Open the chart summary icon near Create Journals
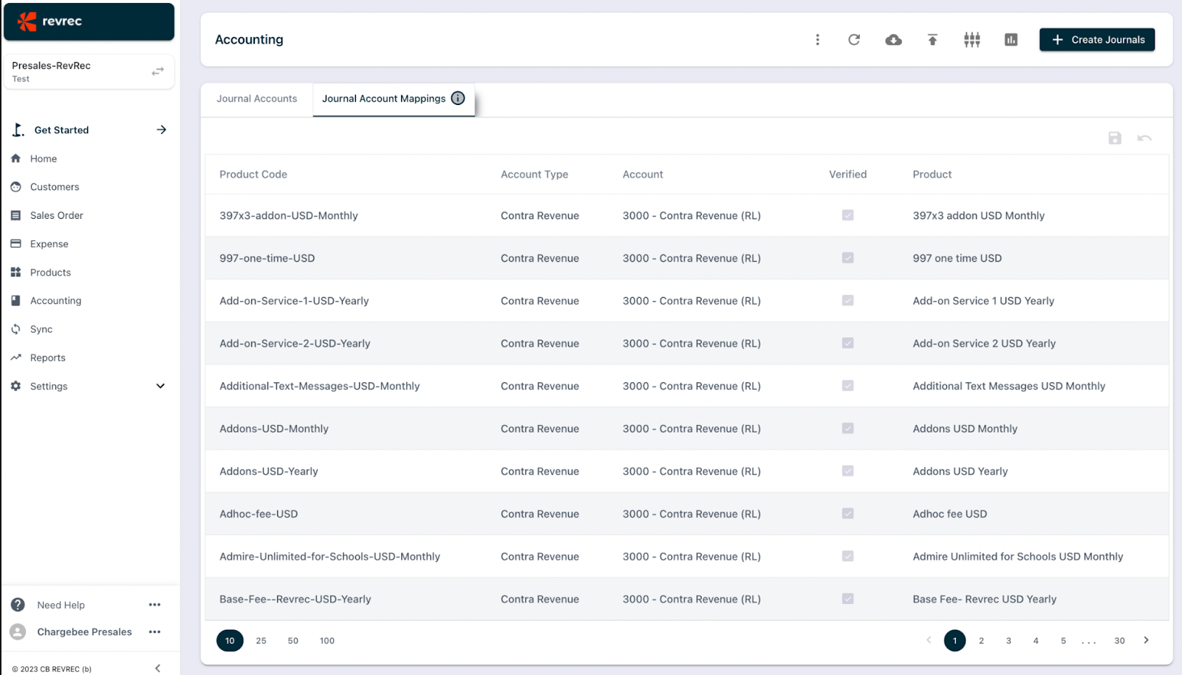This screenshot has height=675, width=1182. point(1011,39)
